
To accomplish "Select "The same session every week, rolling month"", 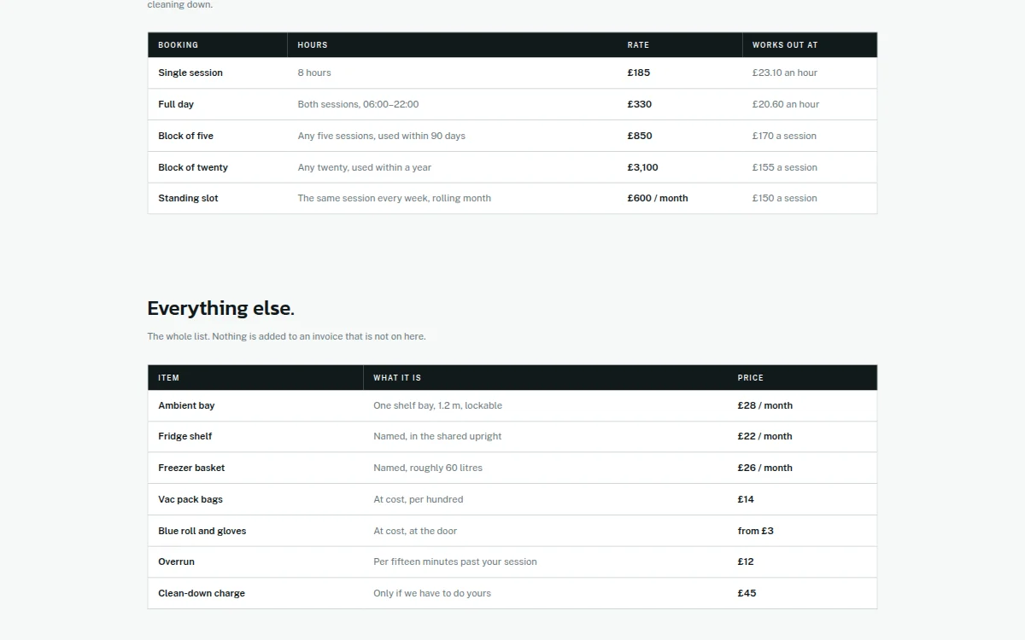I will (395, 198).
